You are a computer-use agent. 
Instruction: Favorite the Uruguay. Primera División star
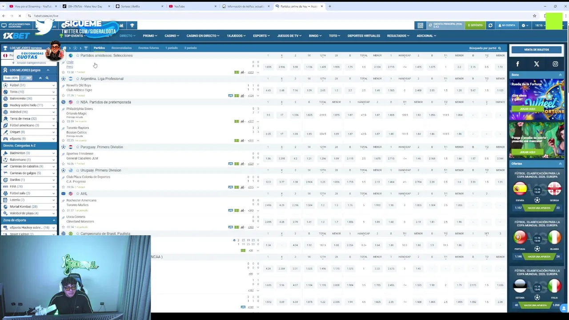(x=77, y=170)
